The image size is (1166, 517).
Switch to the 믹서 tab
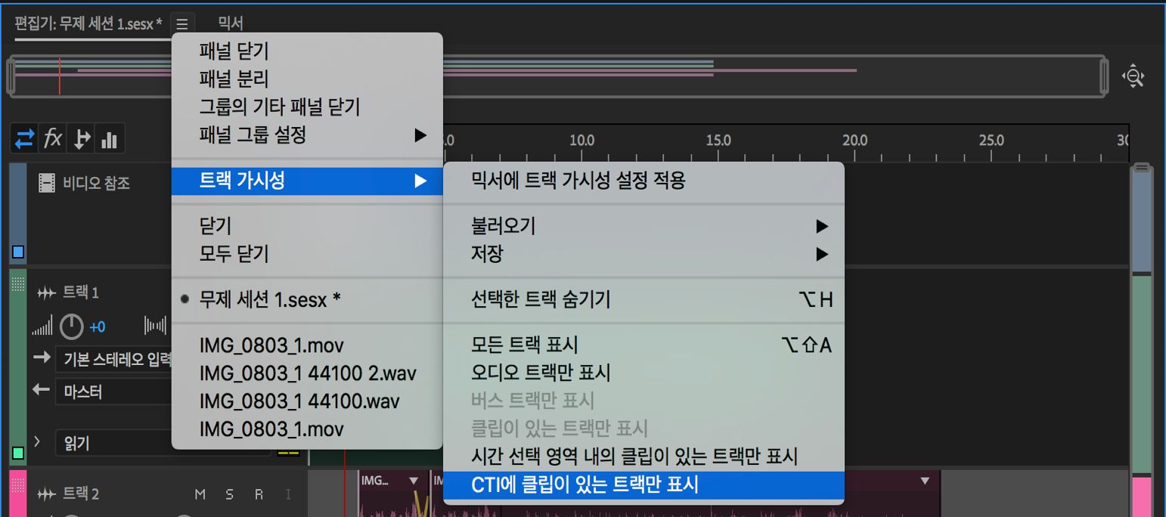tap(228, 21)
